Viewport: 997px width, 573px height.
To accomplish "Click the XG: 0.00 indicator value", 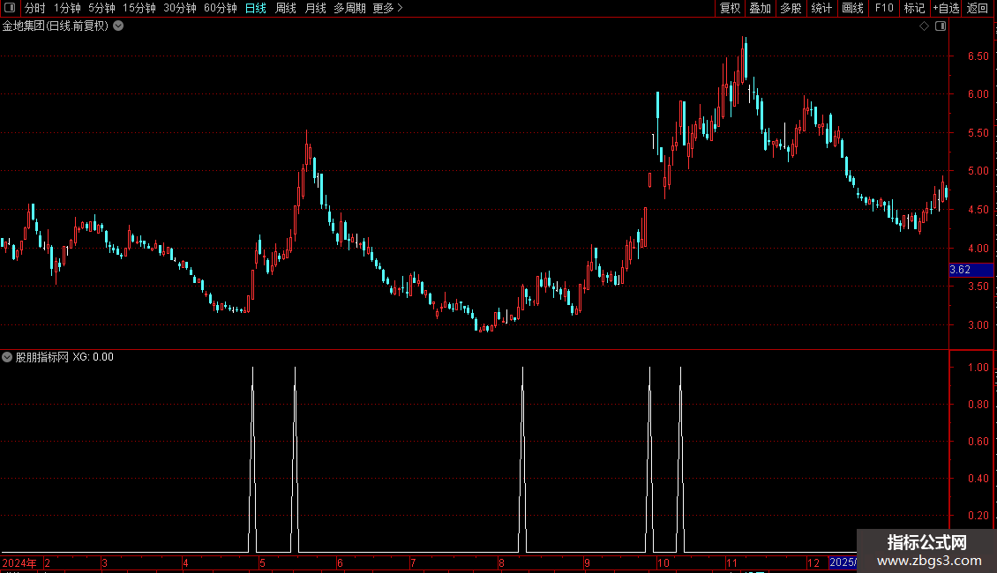I will 93,357.
